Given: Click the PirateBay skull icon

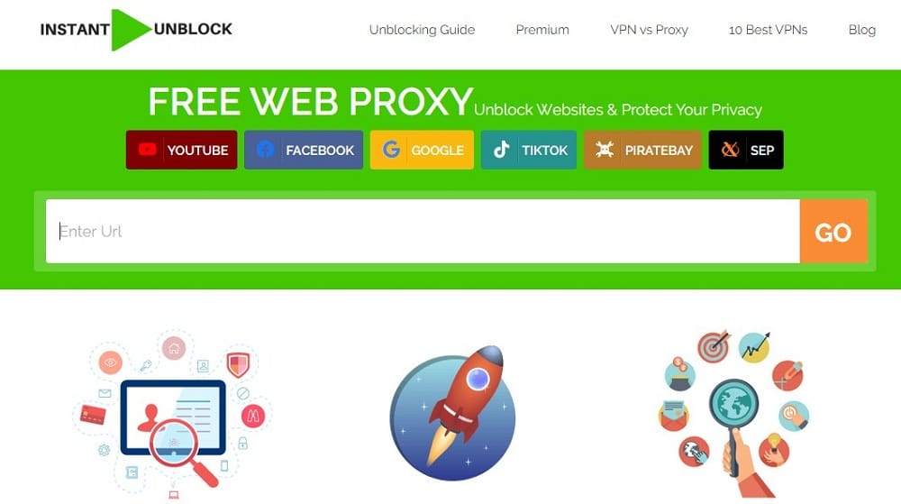Looking at the screenshot, I should point(604,150).
